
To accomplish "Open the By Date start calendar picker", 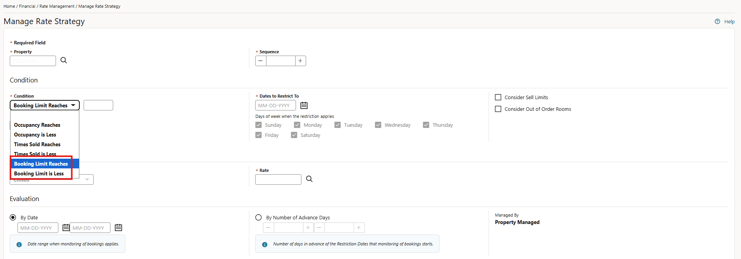I will pyautogui.click(x=66, y=227).
